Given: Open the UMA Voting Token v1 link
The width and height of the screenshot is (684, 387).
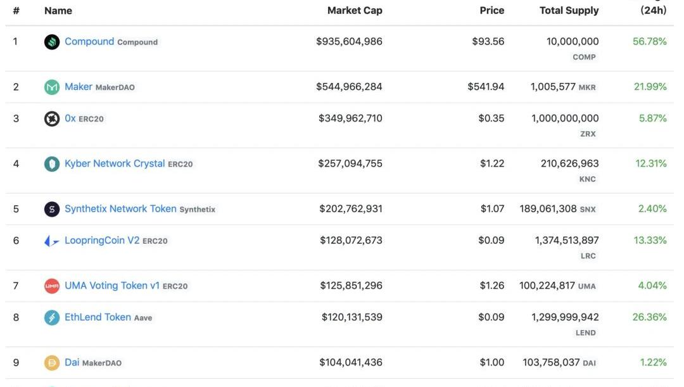Looking at the screenshot, I should (x=112, y=286).
